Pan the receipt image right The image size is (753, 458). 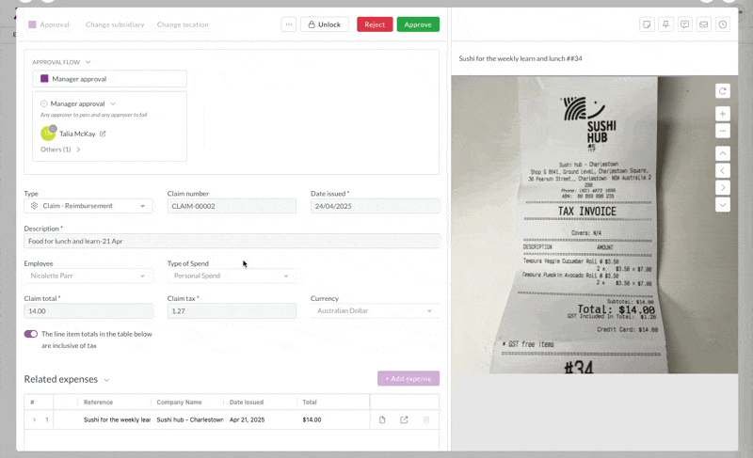pyautogui.click(x=723, y=187)
